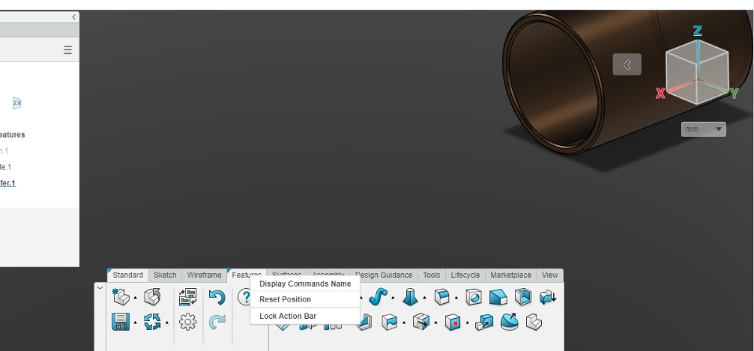Open the Save options dropdown arrow
Image resolution: width=754 pixels, height=351 pixels.
tap(136, 323)
